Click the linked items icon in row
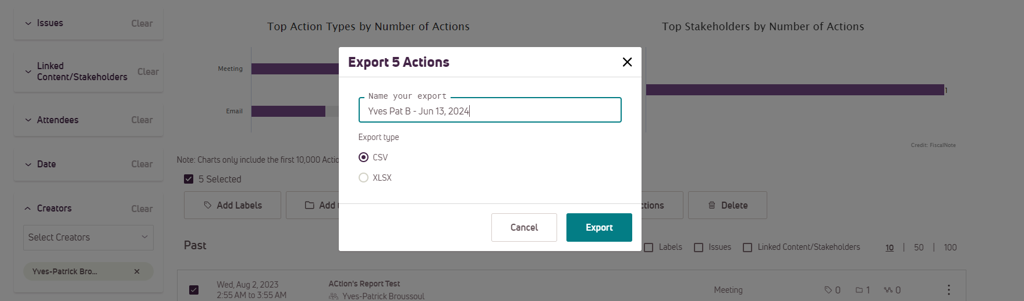 point(888,290)
